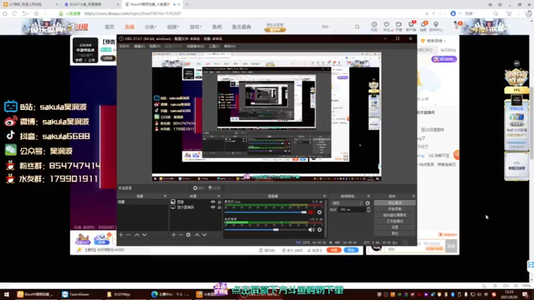Image resolution: width=534 pixels, height=300 pixels.
Task: Expand the Douyu 视频 dropdown in the site navigation
Action: pyautogui.click(x=173, y=27)
